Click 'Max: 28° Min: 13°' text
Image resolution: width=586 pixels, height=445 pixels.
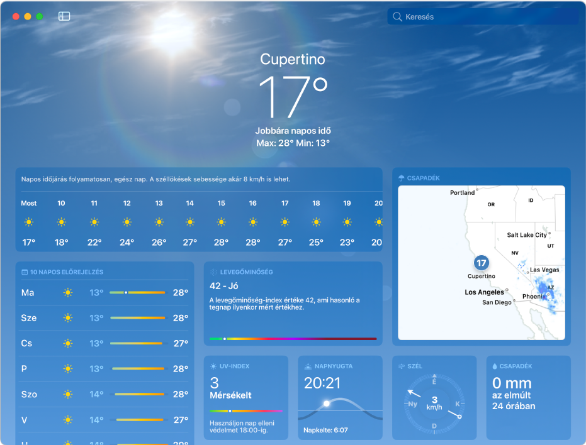click(x=293, y=143)
